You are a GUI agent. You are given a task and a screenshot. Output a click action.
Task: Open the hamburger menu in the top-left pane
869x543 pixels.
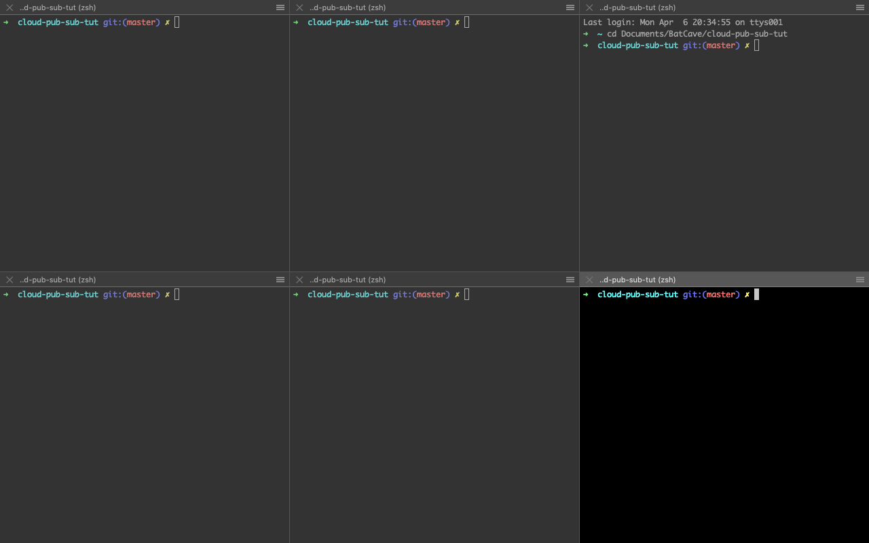tap(280, 7)
